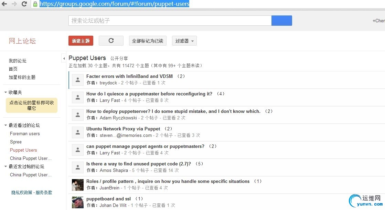Click Johan De Wit's avatar photo on puppetboard topic
This screenshot has height=210, width=385.
tap(78, 202)
